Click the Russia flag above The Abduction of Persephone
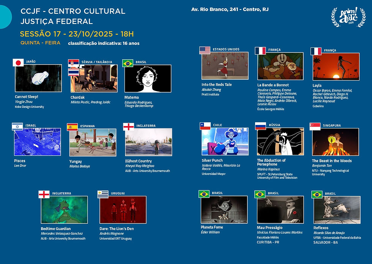372x264 pixels. click(x=260, y=126)
